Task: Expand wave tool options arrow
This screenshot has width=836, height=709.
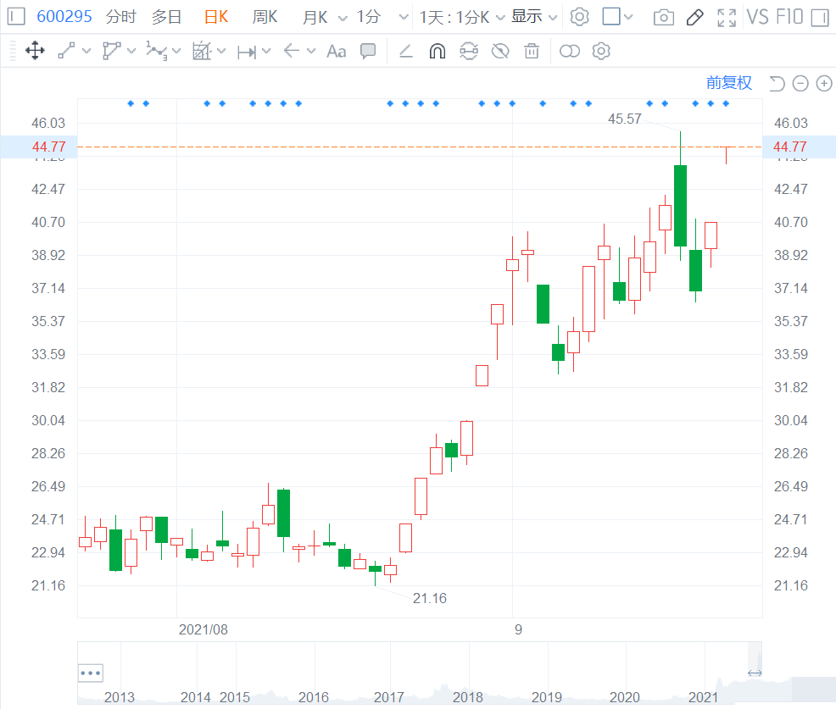Action: tap(176, 51)
